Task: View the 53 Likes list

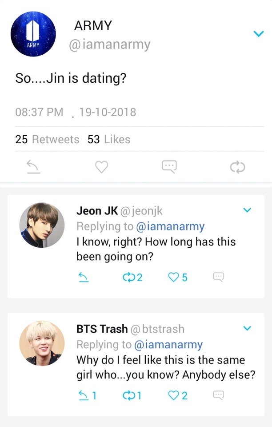Action: (x=109, y=140)
